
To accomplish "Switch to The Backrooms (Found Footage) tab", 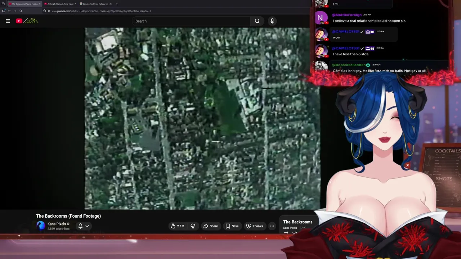I will point(24,4).
